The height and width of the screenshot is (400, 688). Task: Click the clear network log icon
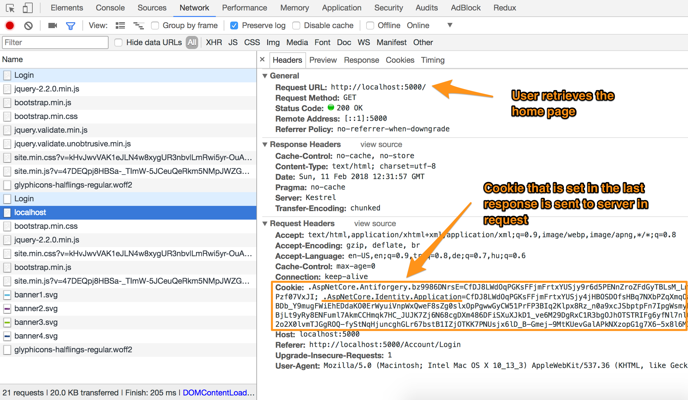[28, 25]
